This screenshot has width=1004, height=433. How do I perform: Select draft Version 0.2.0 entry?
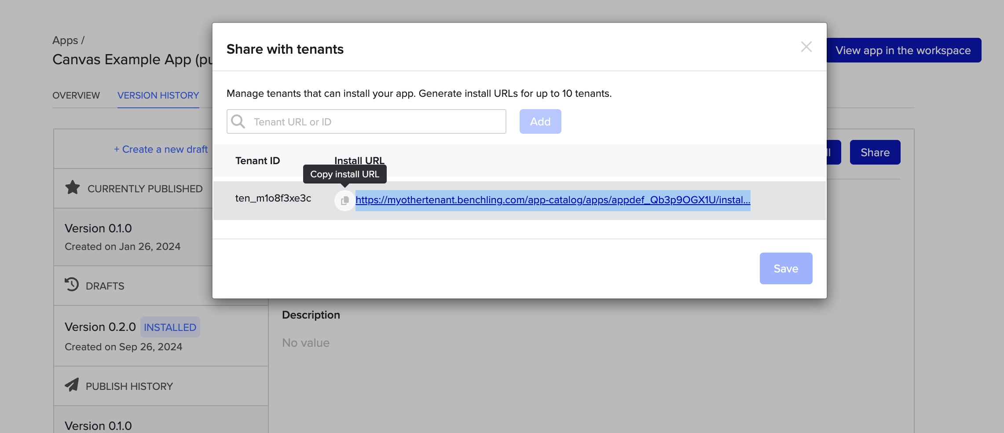point(161,336)
